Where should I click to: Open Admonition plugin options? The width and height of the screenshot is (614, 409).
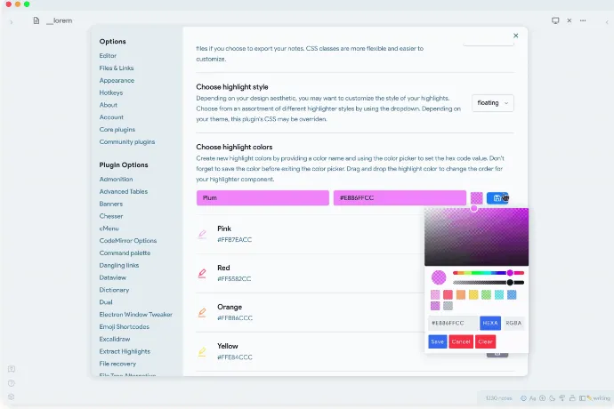[116, 179]
